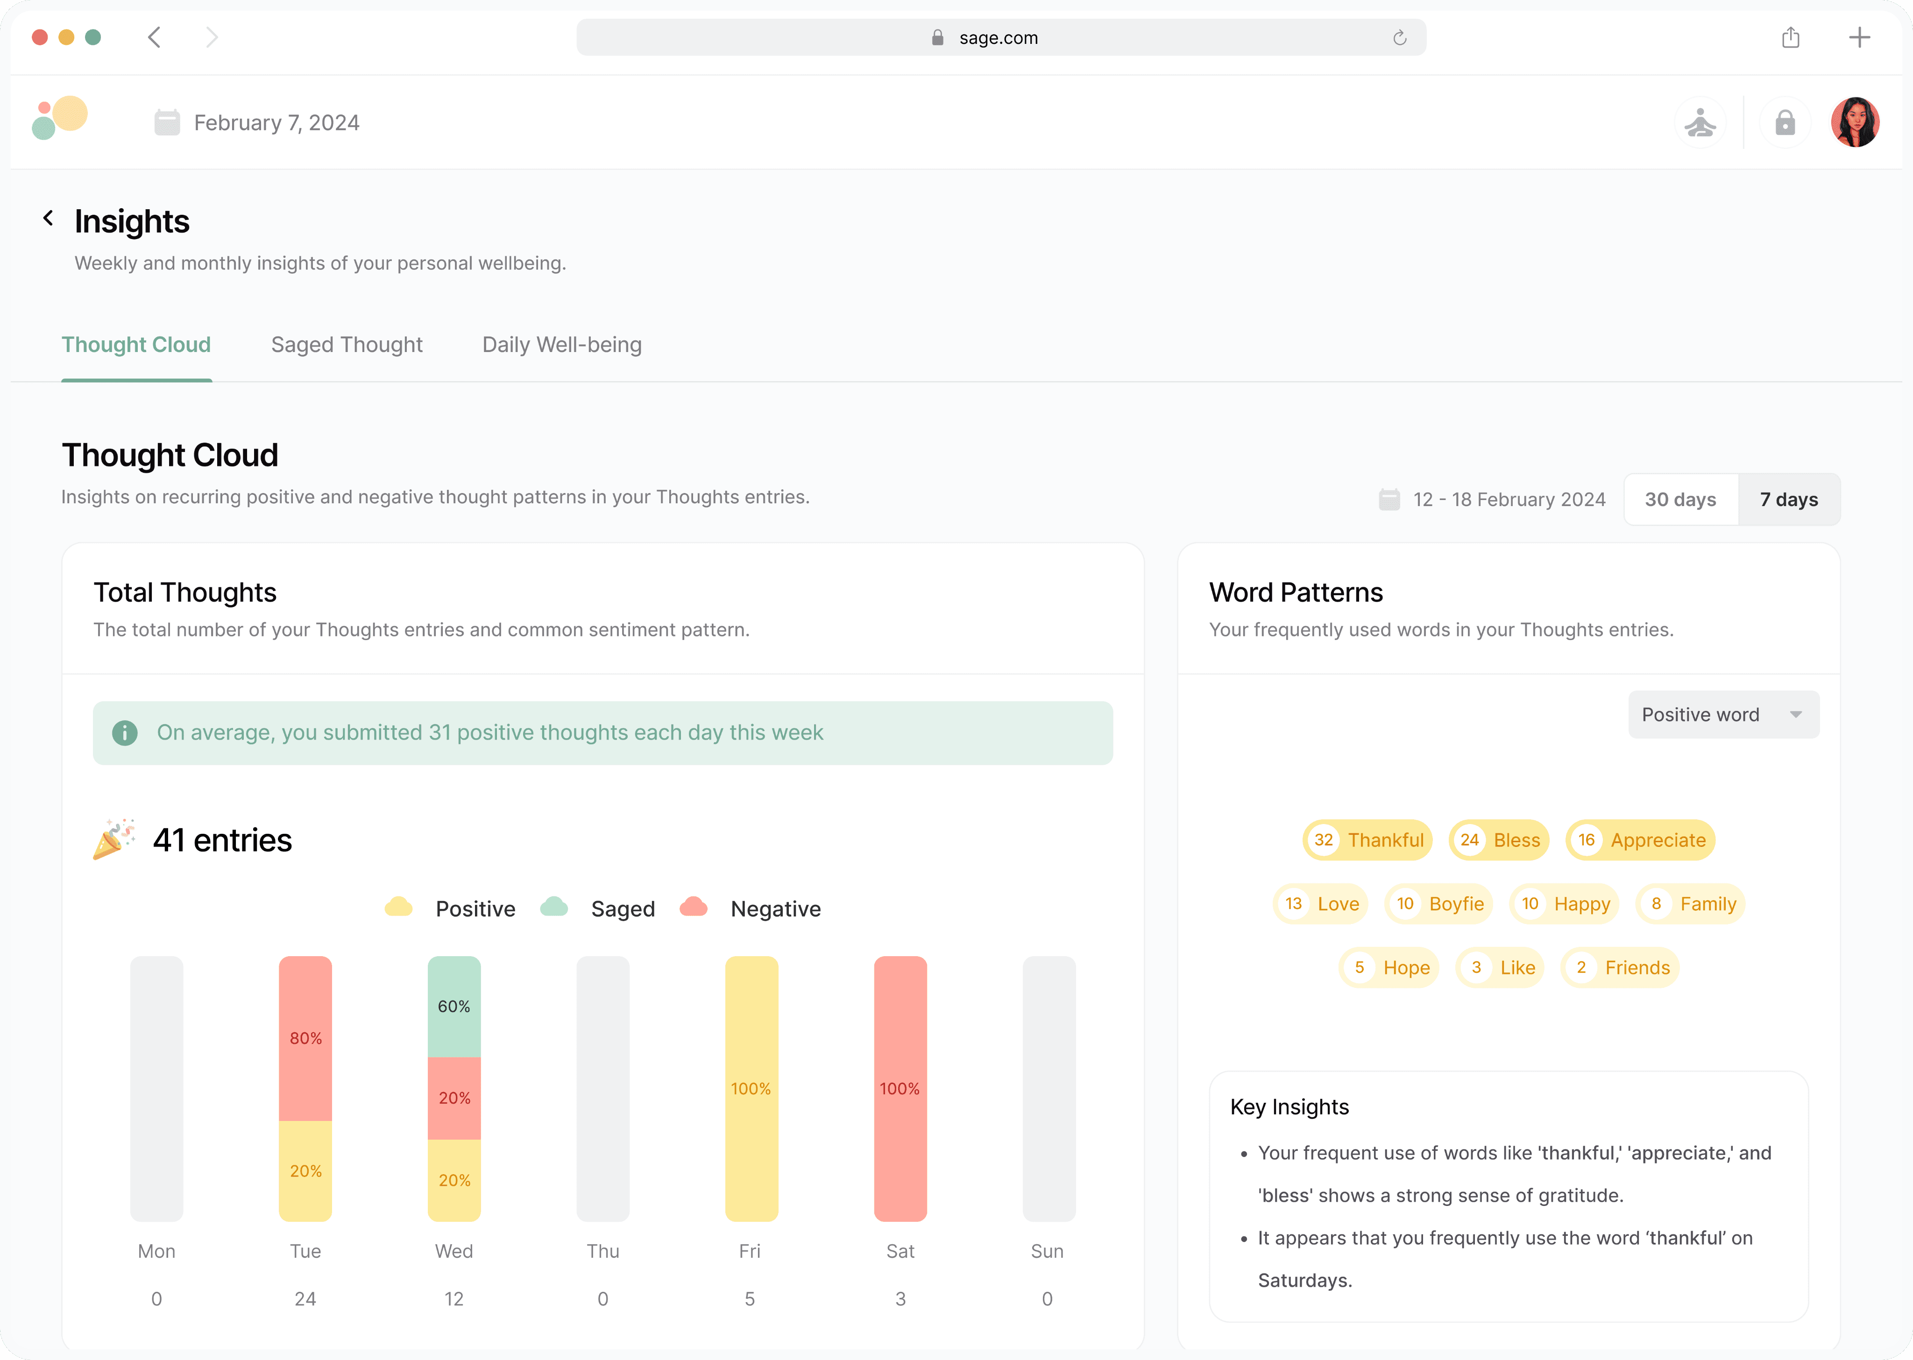Open a new browser tab with plus icon
This screenshot has width=1913, height=1360.
pos(1859,38)
